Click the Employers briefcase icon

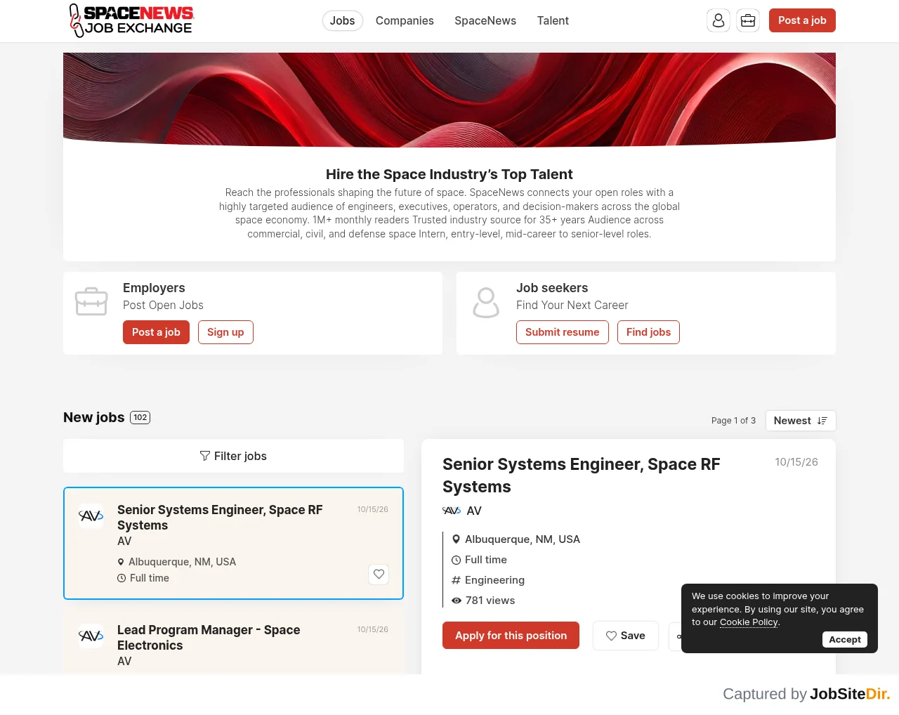91,302
